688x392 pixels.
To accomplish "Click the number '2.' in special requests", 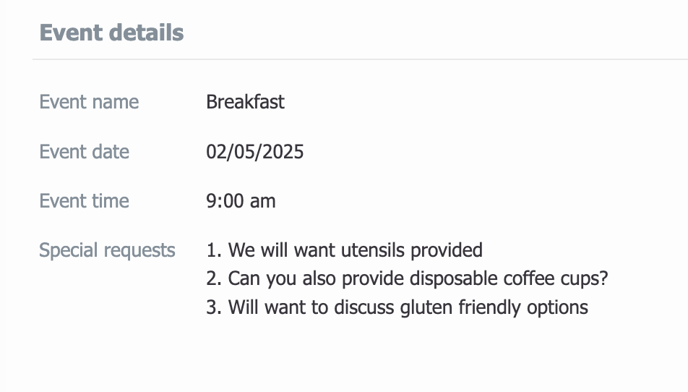I will (x=214, y=278).
